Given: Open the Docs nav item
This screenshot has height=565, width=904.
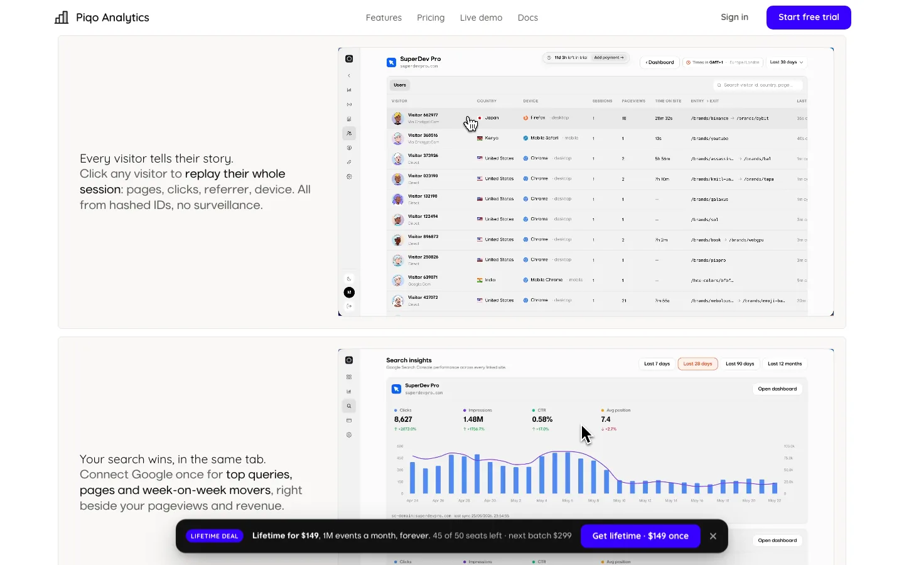Looking at the screenshot, I should pos(528,18).
